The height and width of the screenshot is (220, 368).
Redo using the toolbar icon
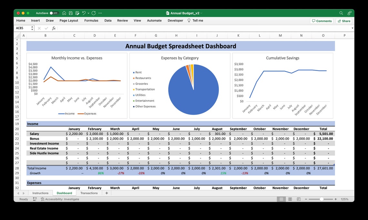(x=94, y=13)
